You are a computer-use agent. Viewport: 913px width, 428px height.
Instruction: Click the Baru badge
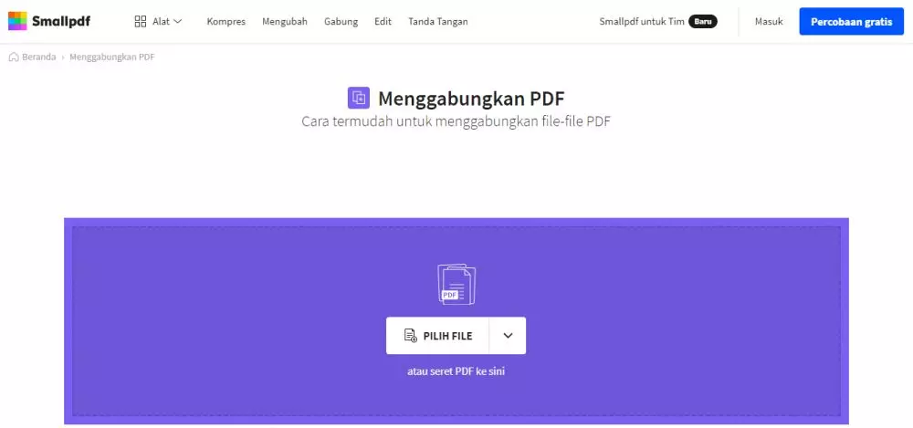(703, 22)
